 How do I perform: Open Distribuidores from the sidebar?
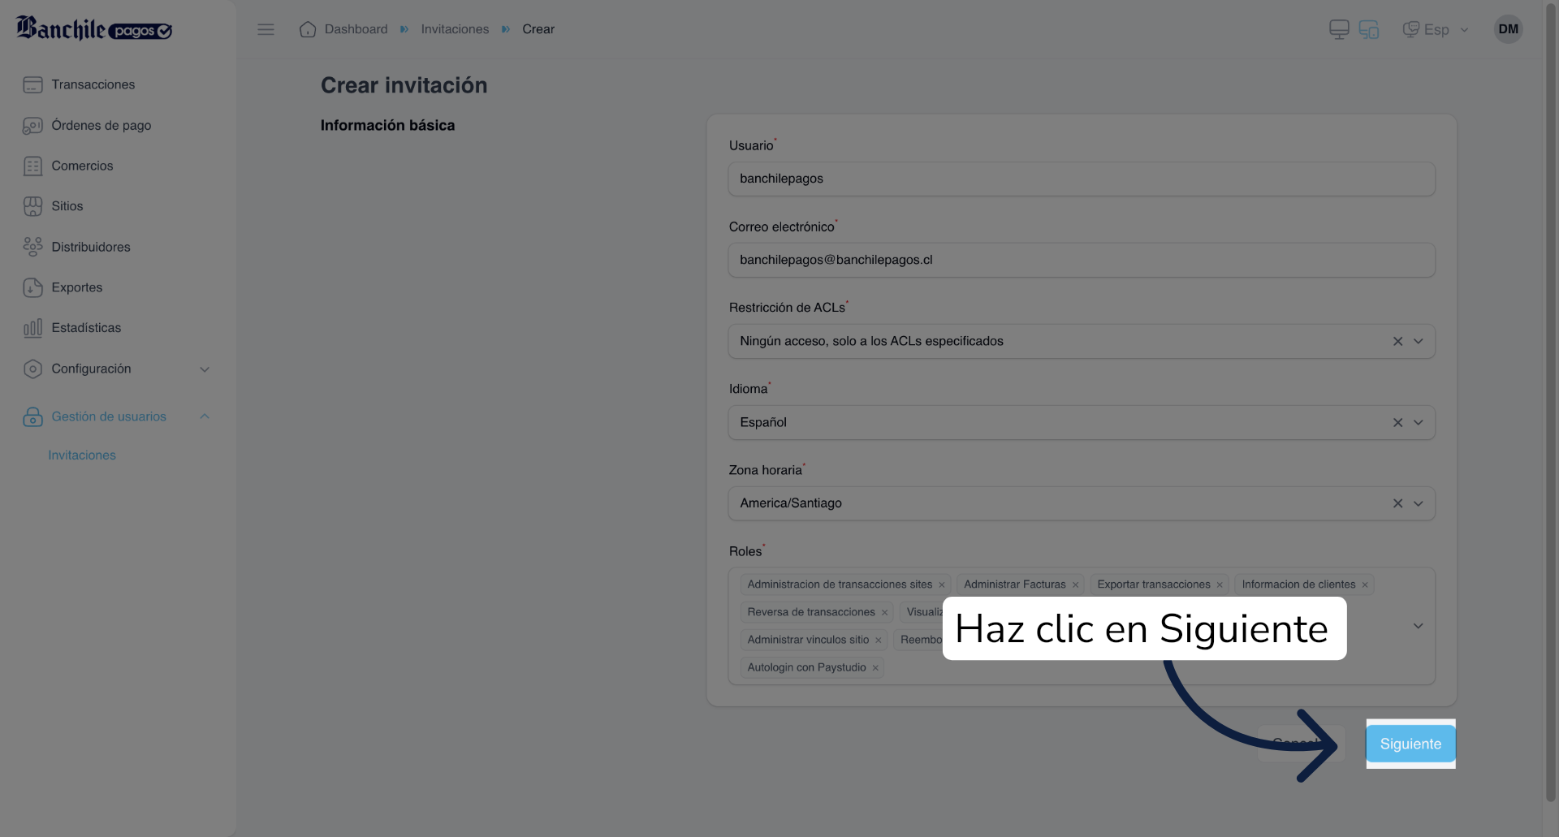pyautogui.click(x=76, y=247)
